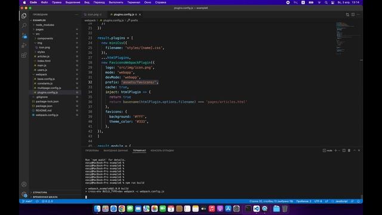Open Google Chrome from the Dock

tap(122, 208)
